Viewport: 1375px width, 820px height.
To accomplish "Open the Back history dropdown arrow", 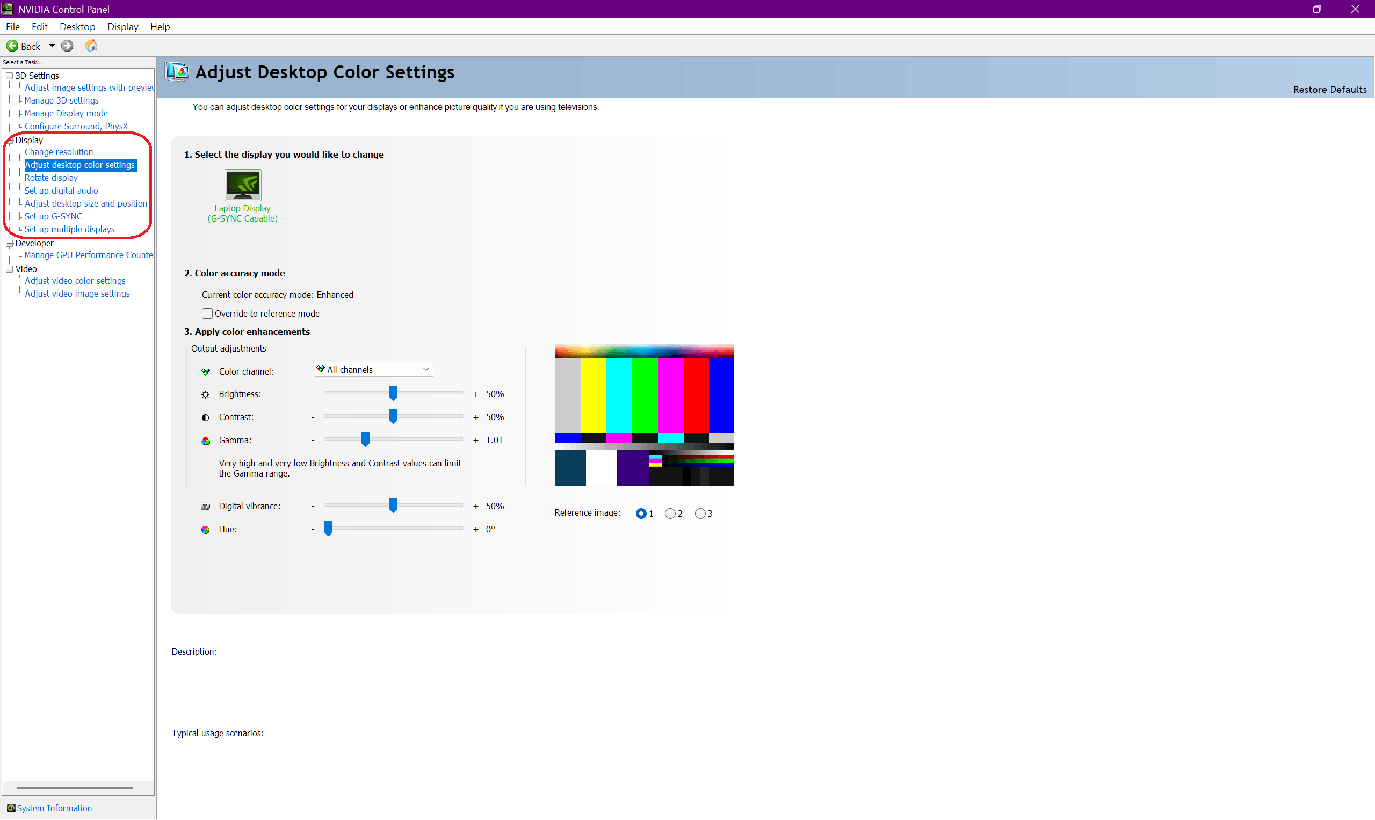I will 53,46.
